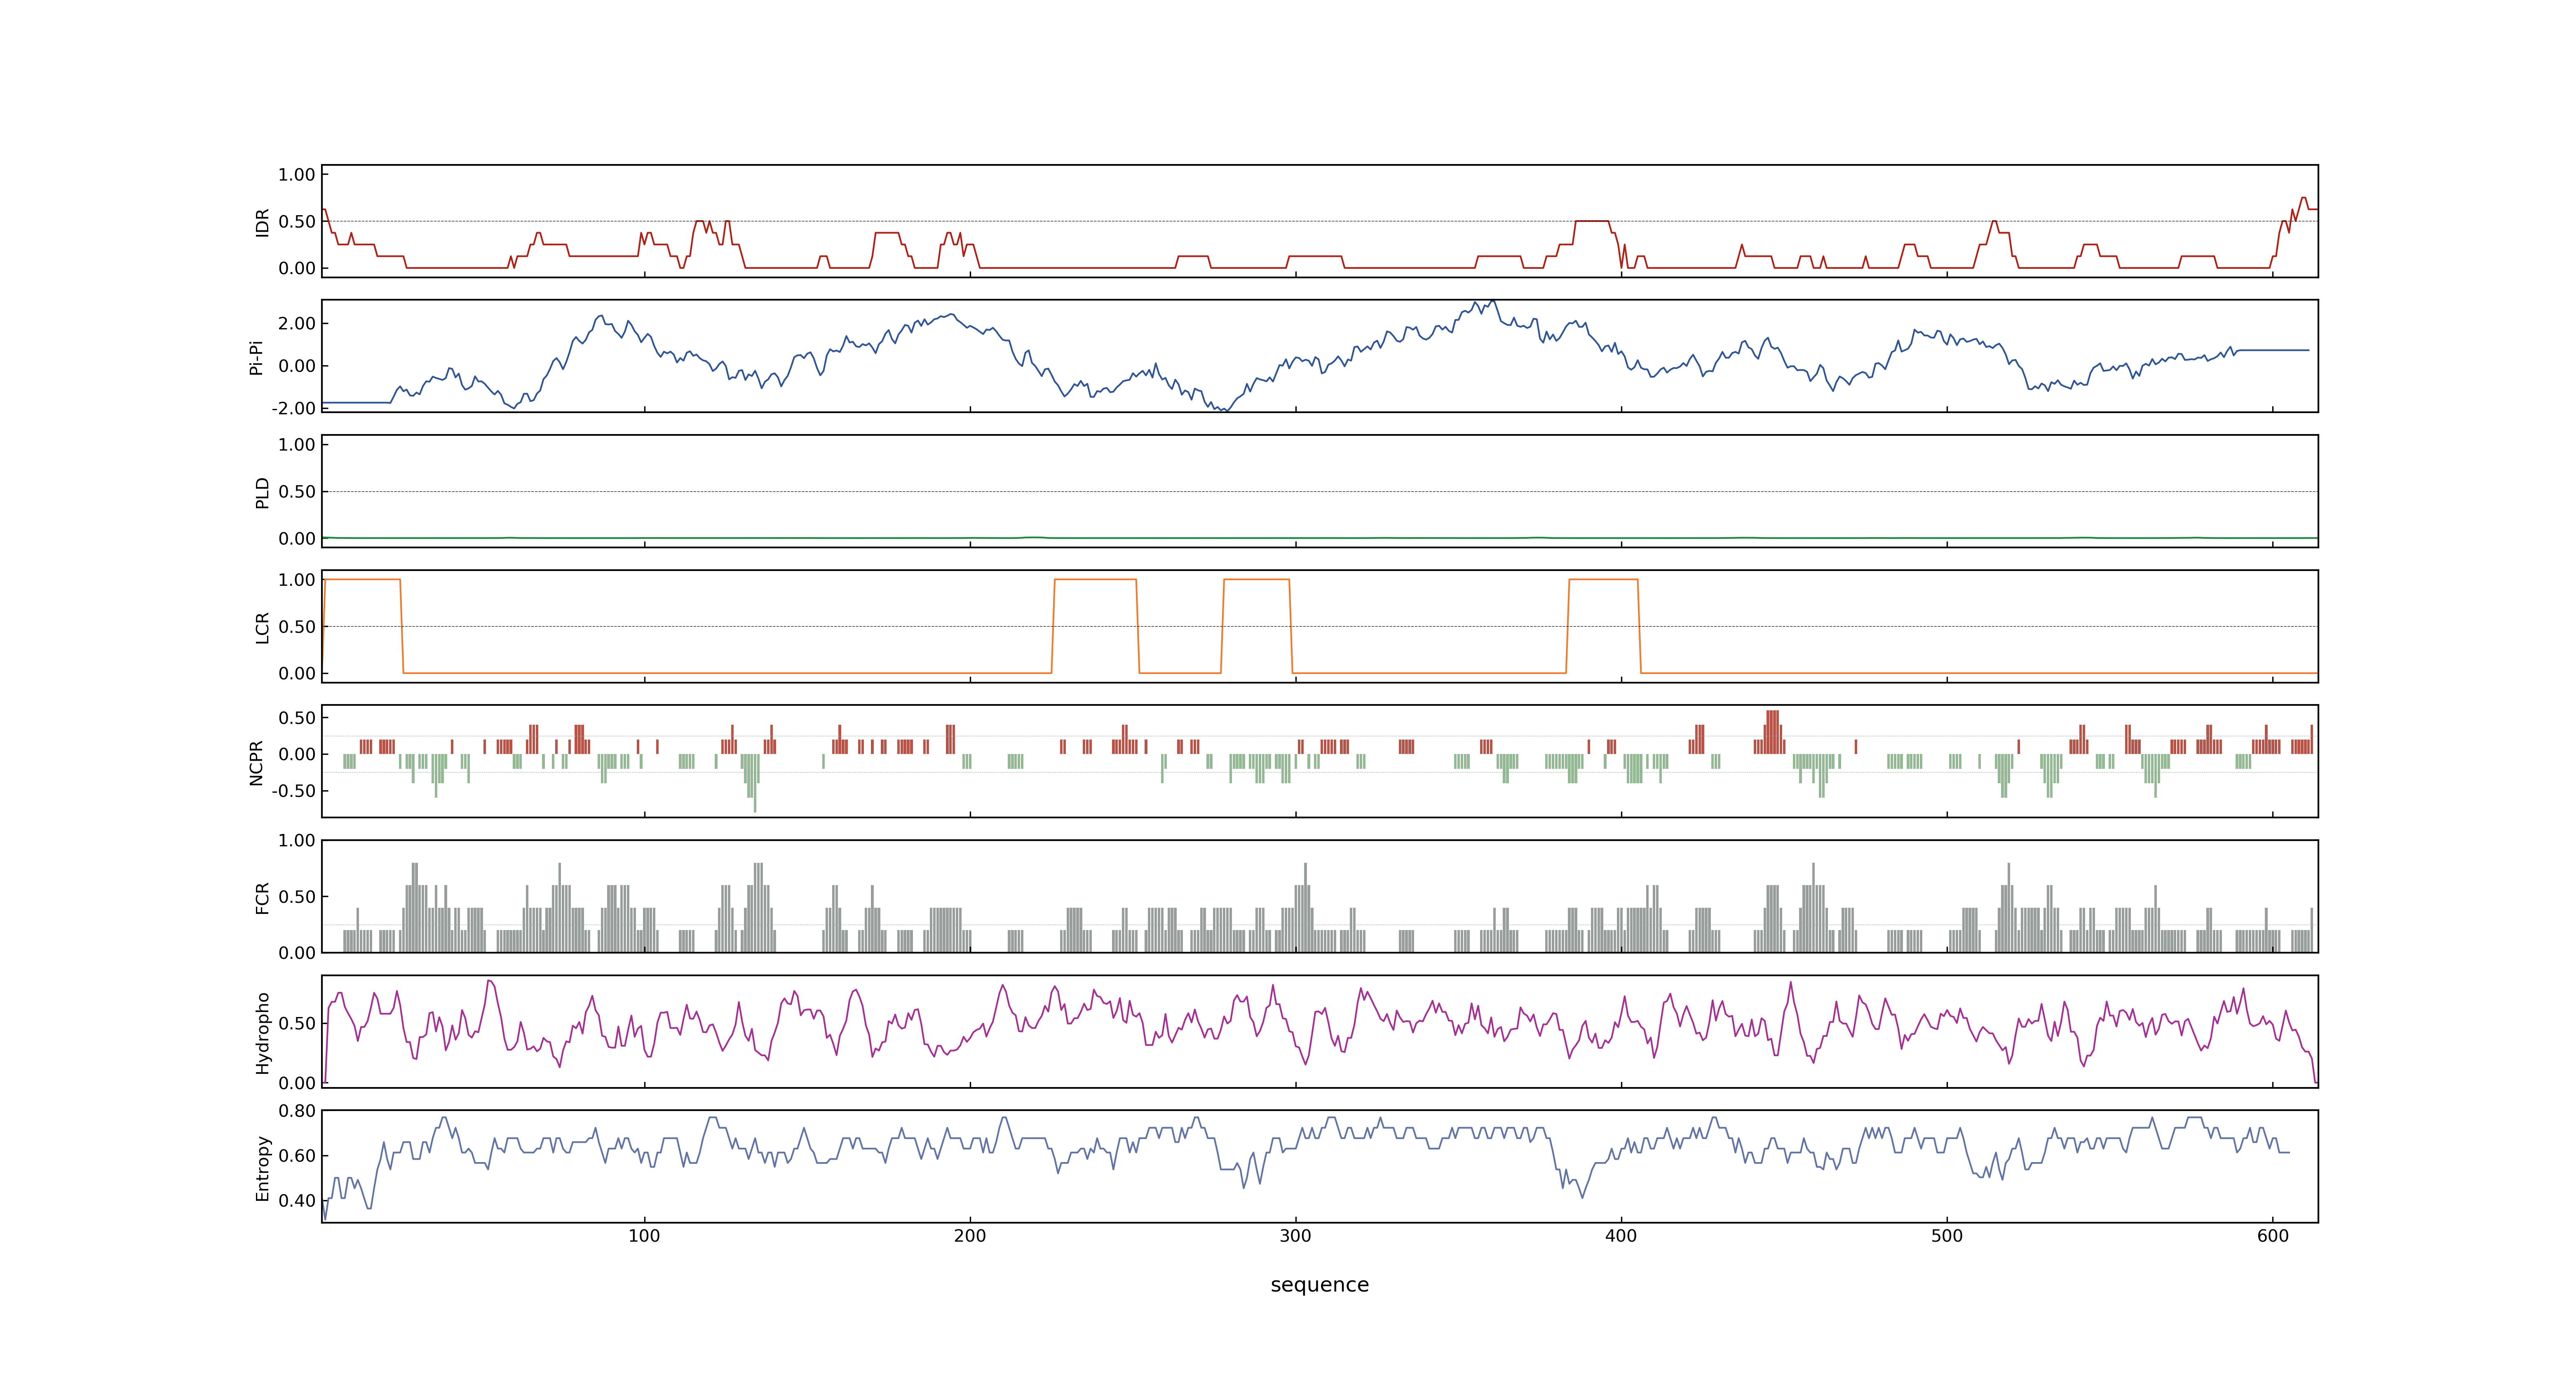Click the IDR curve peak at far right end
This screenshot has width=2576, height=1374.
2303,198
